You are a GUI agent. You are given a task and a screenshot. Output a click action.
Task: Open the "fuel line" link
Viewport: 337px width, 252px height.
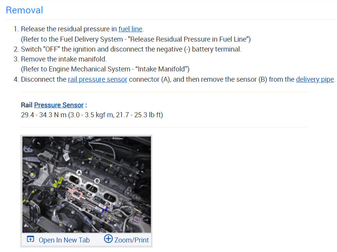pos(130,29)
